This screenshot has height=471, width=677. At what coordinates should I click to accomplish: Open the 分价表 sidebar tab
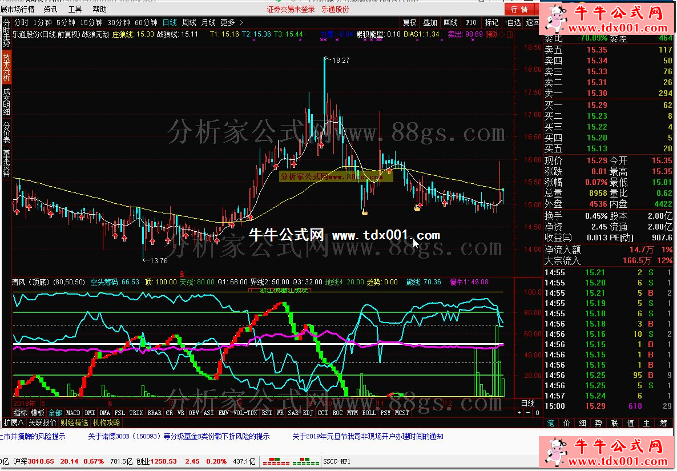tap(6, 132)
